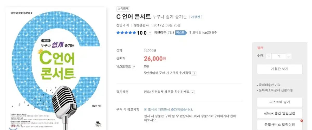Click the IT 모바일 top20 6주 ranking link

[203, 33]
